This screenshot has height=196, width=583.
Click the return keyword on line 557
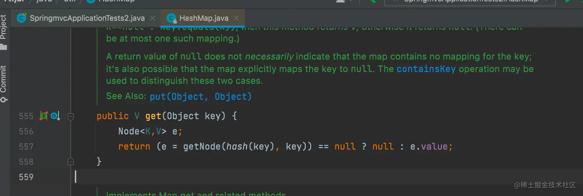coord(134,146)
